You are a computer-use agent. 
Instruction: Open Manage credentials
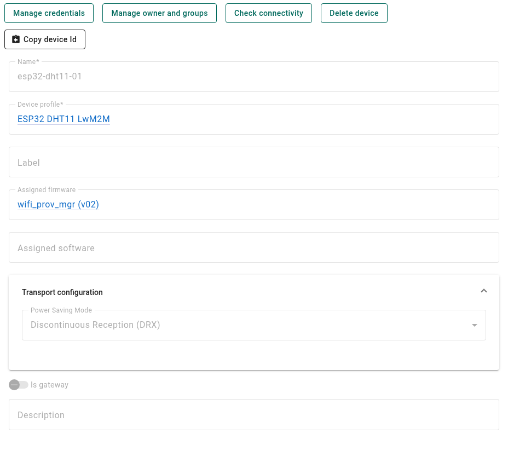[x=49, y=13]
